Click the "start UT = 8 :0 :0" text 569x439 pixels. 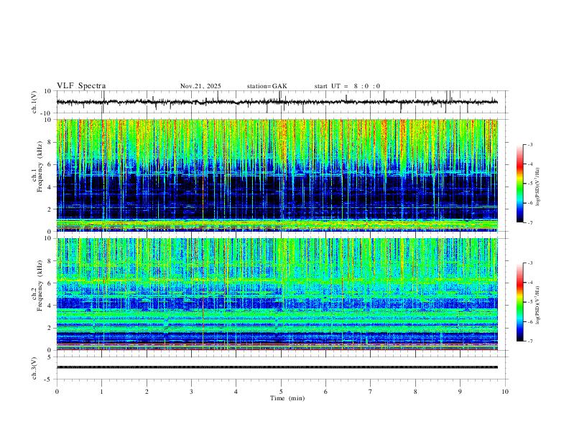click(x=347, y=86)
